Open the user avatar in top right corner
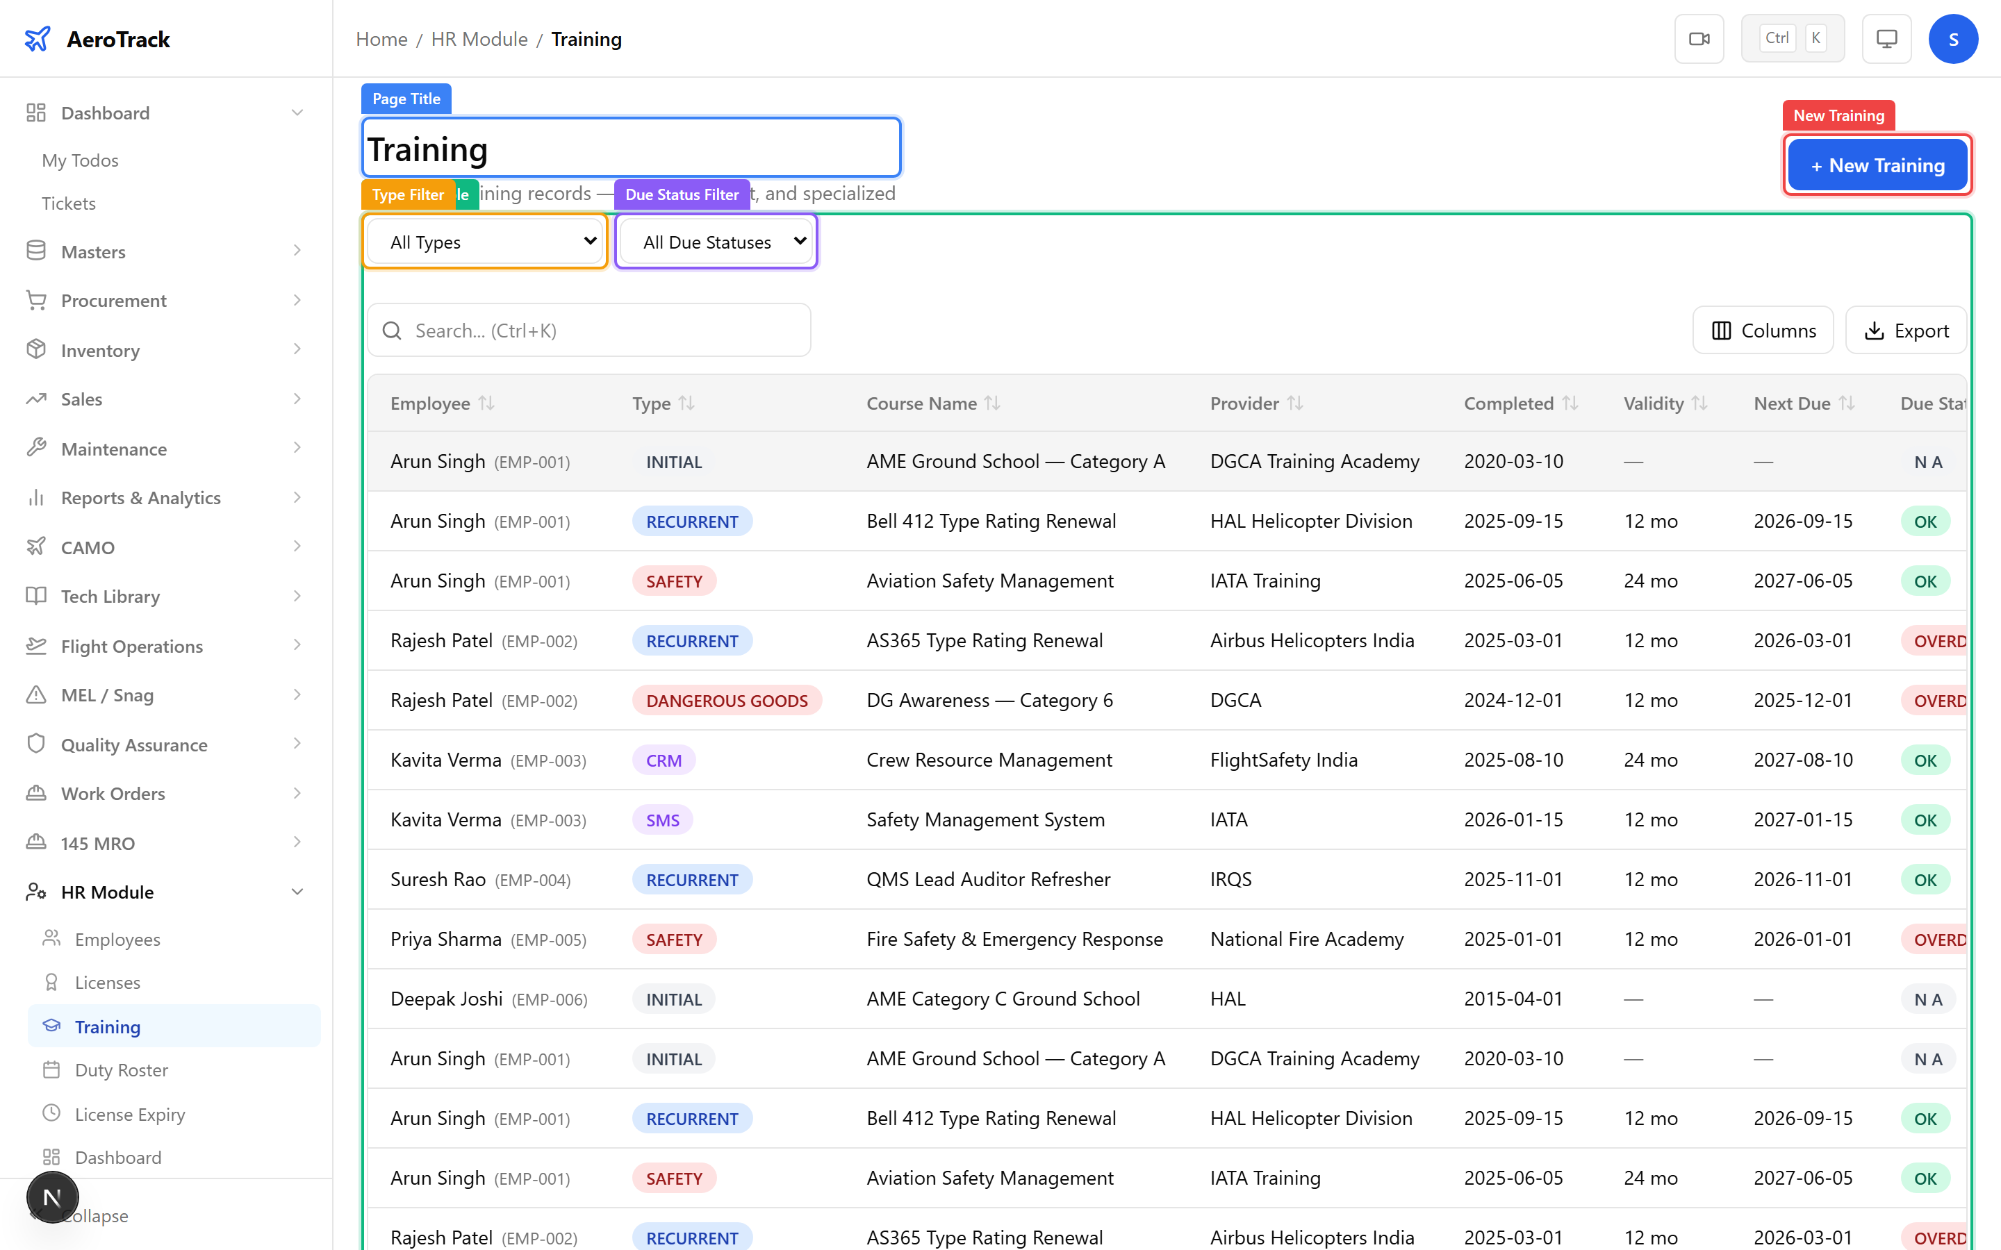The image size is (2001, 1250). coord(1954,38)
